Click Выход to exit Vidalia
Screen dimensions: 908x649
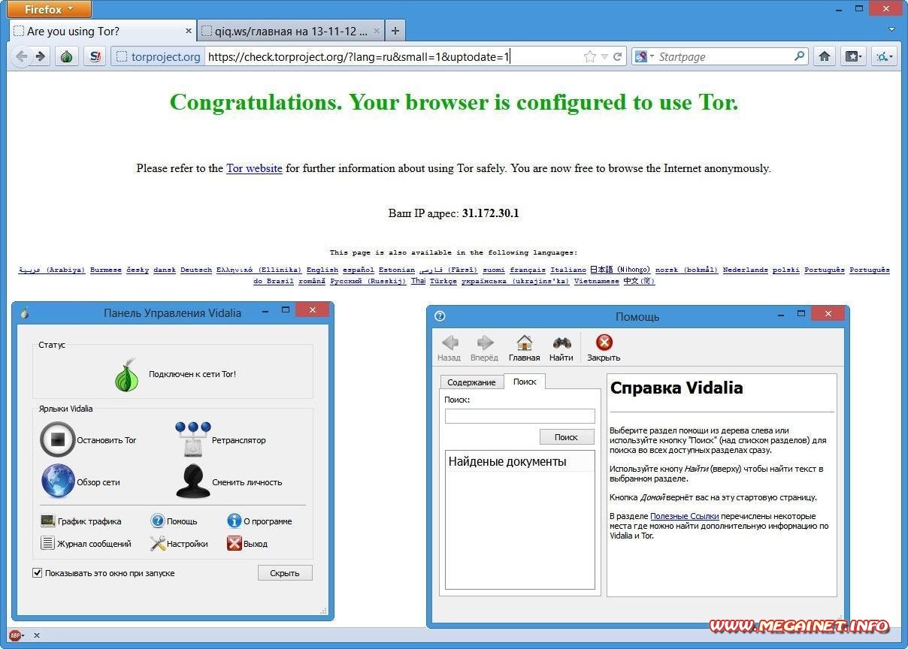tap(247, 543)
